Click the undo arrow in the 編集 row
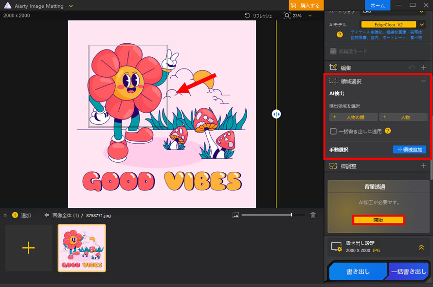The height and width of the screenshot is (287, 433). click(412, 68)
